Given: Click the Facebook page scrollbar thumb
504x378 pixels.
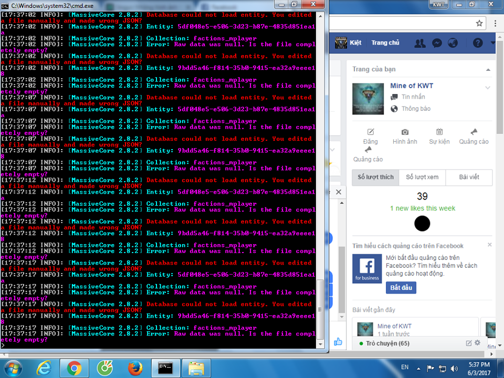Looking at the screenshot, I should (x=500, y=87).
